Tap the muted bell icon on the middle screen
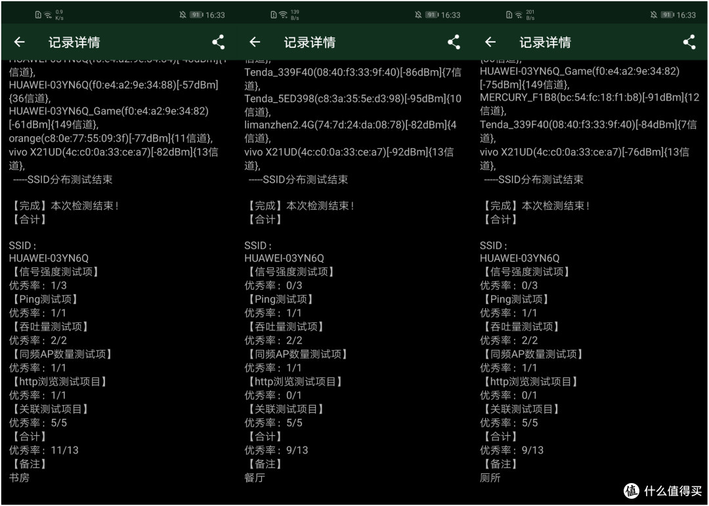 pyautogui.click(x=418, y=15)
